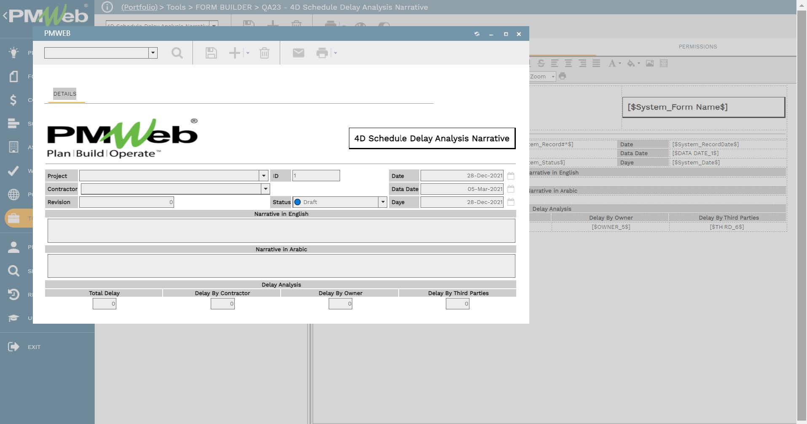Open the person profile module in sidebar

pyautogui.click(x=13, y=247)
